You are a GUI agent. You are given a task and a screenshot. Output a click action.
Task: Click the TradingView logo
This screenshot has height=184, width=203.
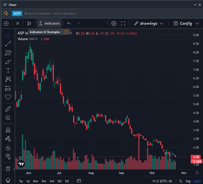point(21,164)
